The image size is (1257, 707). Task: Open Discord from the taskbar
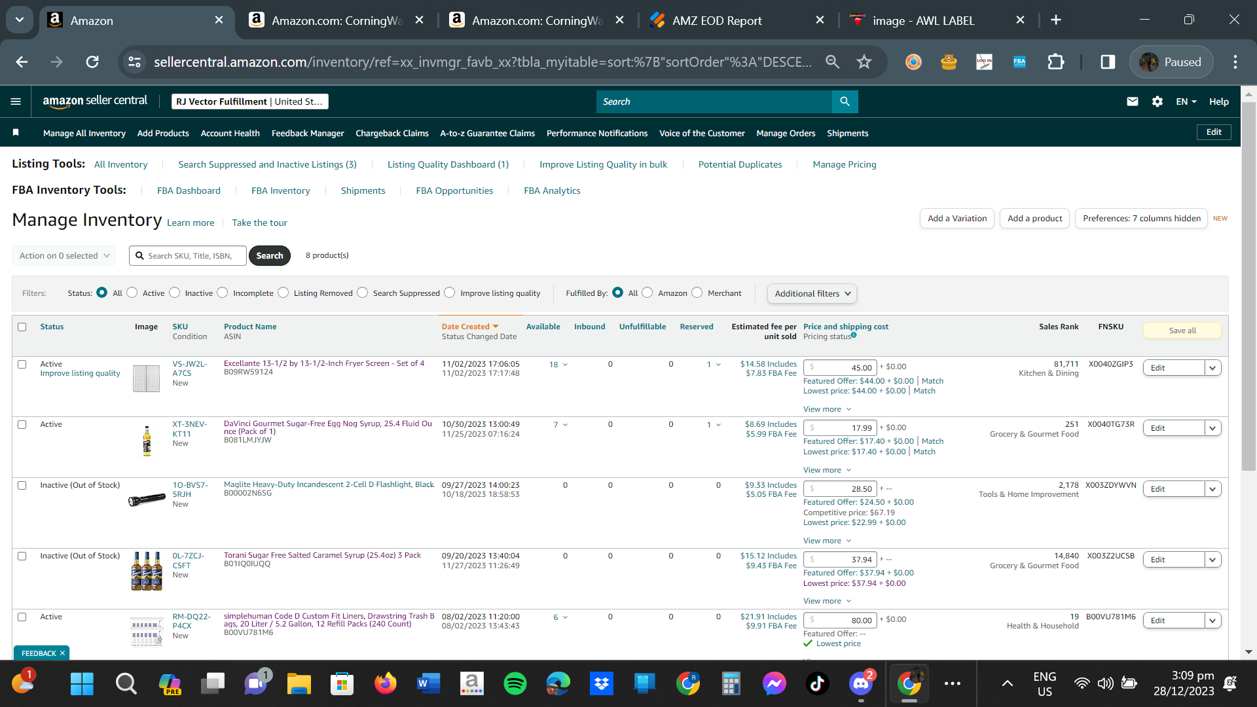(862, 684)
